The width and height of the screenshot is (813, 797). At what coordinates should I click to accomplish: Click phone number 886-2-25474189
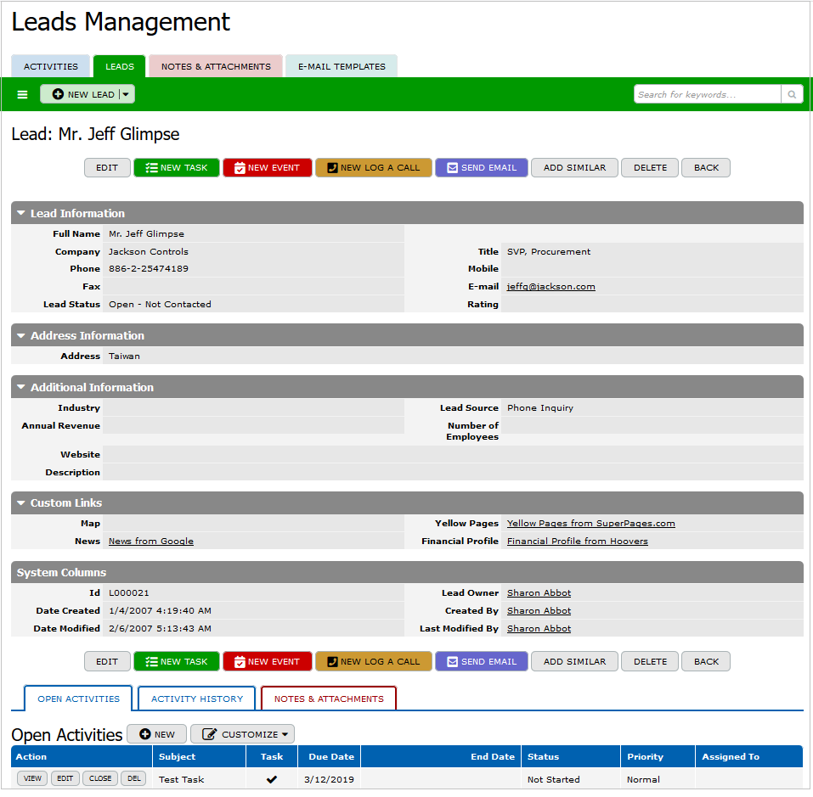tap(149, 269)
